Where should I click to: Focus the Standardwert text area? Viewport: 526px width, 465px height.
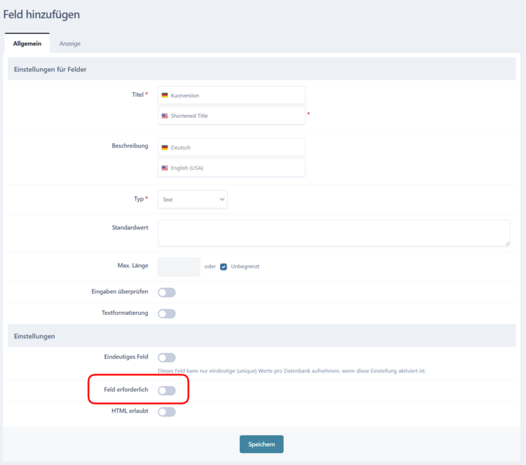pyautogui.click(x=333, y=233)
